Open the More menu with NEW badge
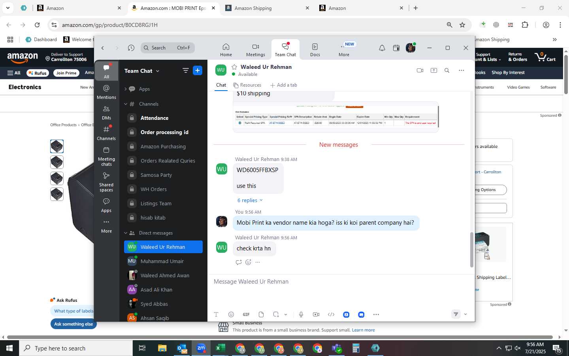The image size is (569, 356). 344,50
